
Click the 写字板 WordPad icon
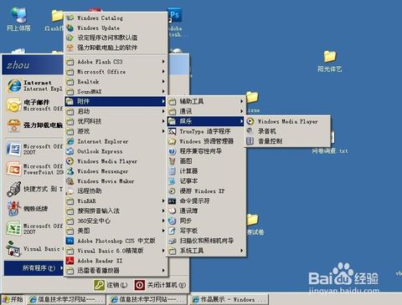[173, 231]
